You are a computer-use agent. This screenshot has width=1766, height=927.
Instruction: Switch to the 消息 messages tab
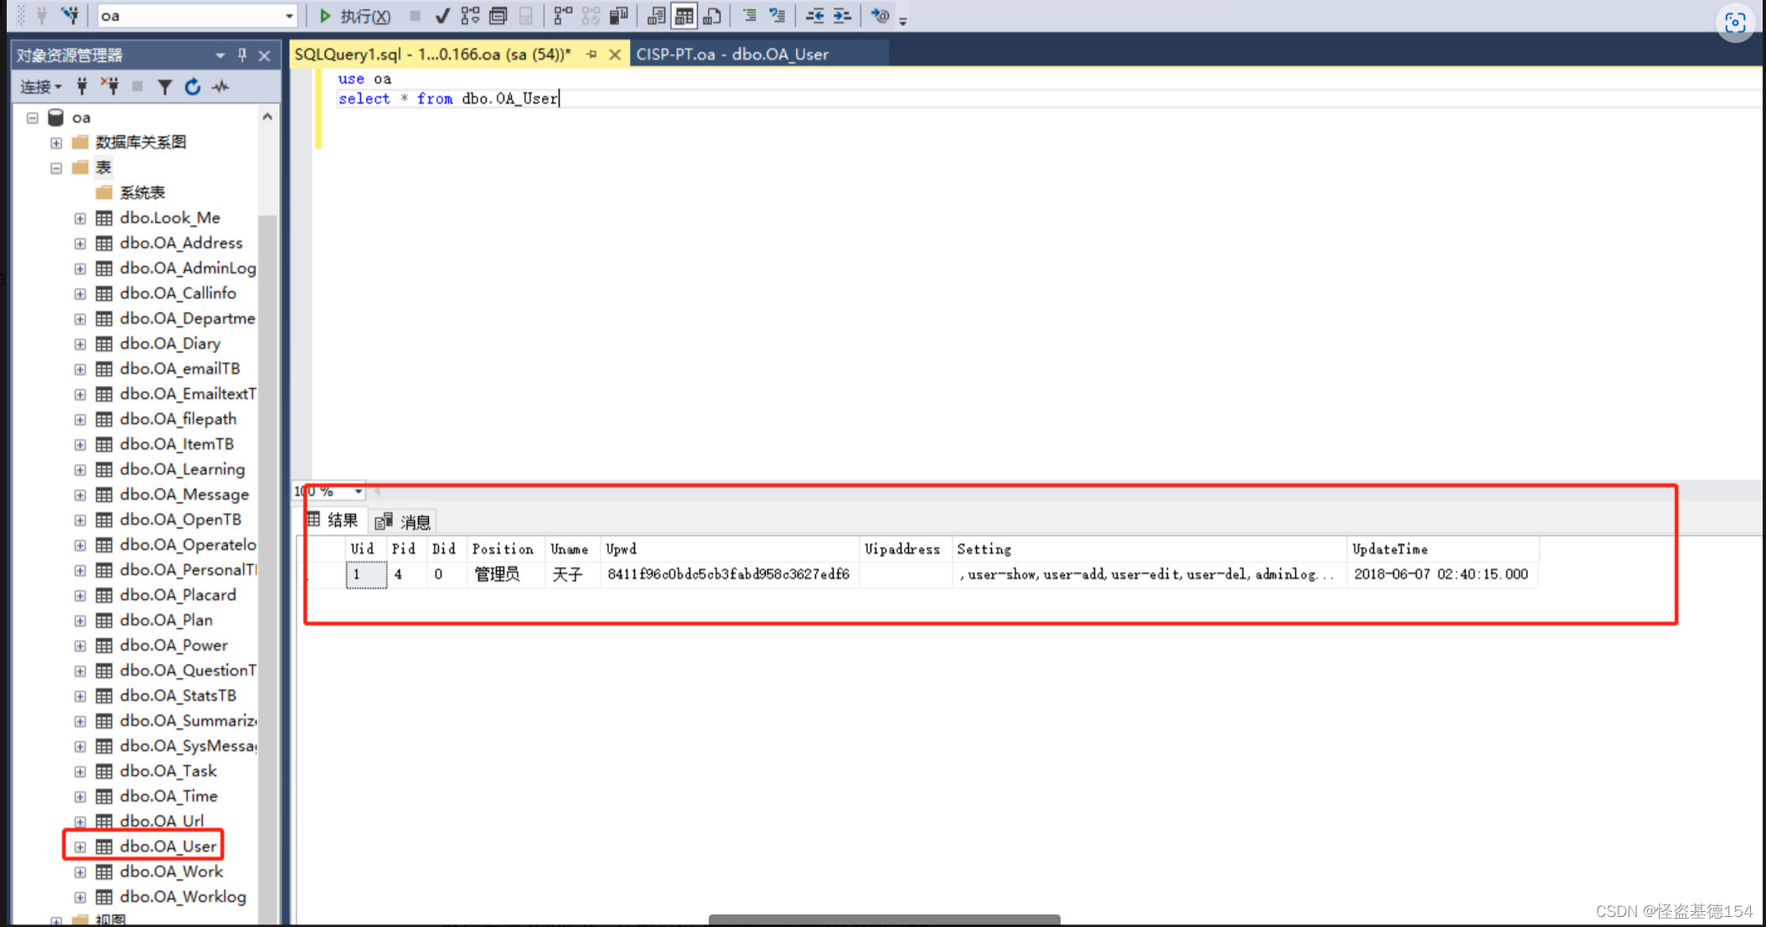tap(405, 521)
